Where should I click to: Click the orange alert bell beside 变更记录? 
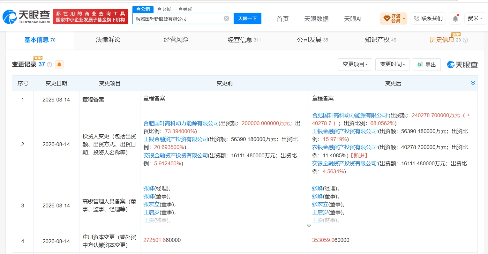(59, 64)
